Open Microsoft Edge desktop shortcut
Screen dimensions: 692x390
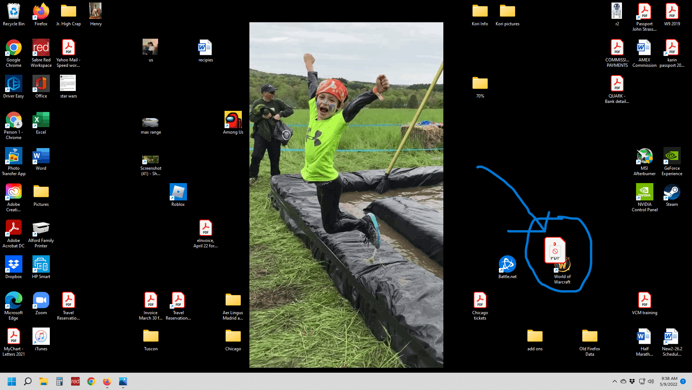14,306
